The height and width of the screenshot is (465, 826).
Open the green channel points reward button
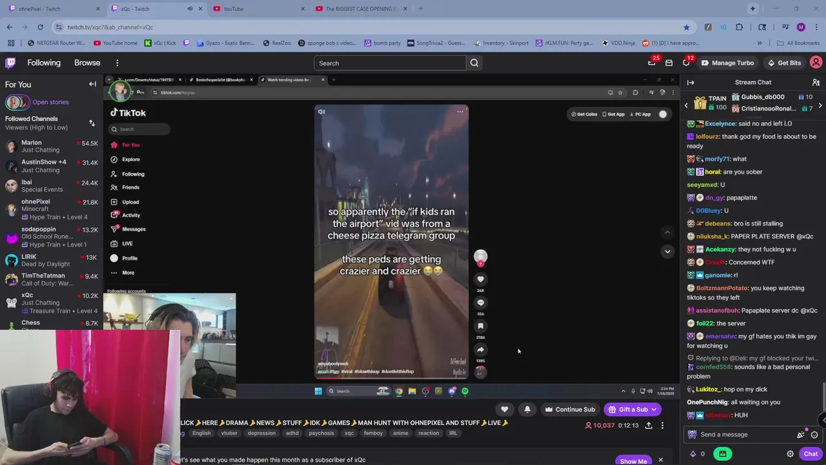(x=723, y=454)
